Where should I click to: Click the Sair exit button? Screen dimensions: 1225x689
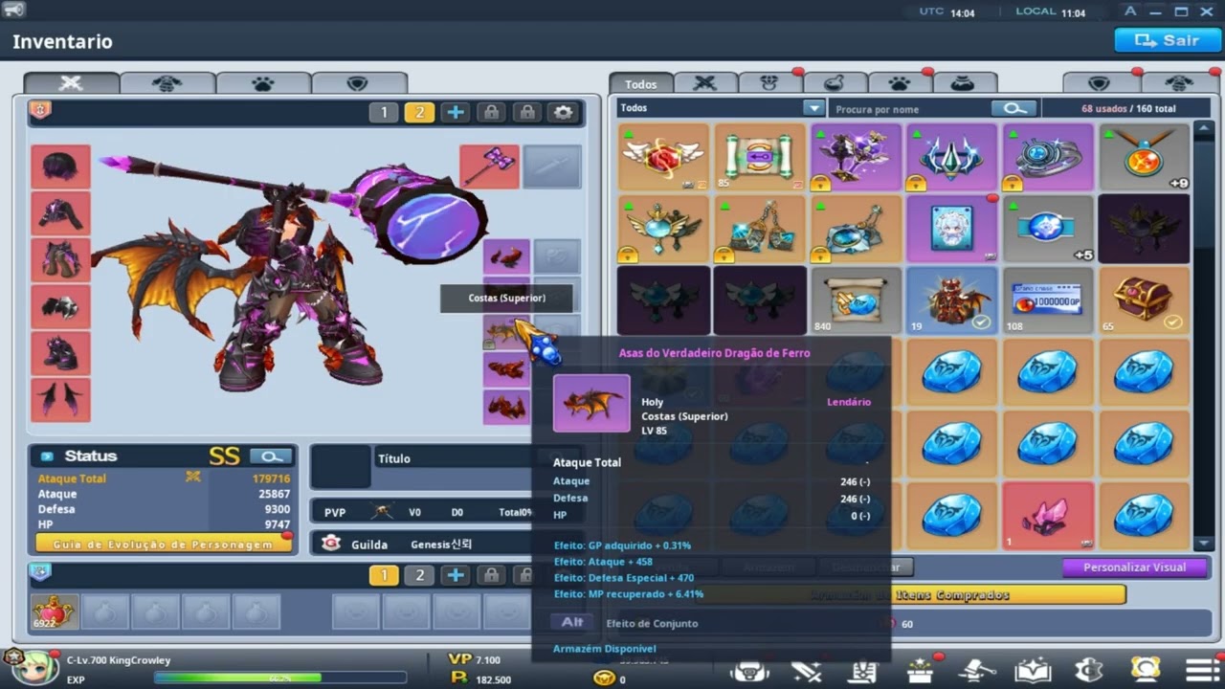click(1167, 40)
